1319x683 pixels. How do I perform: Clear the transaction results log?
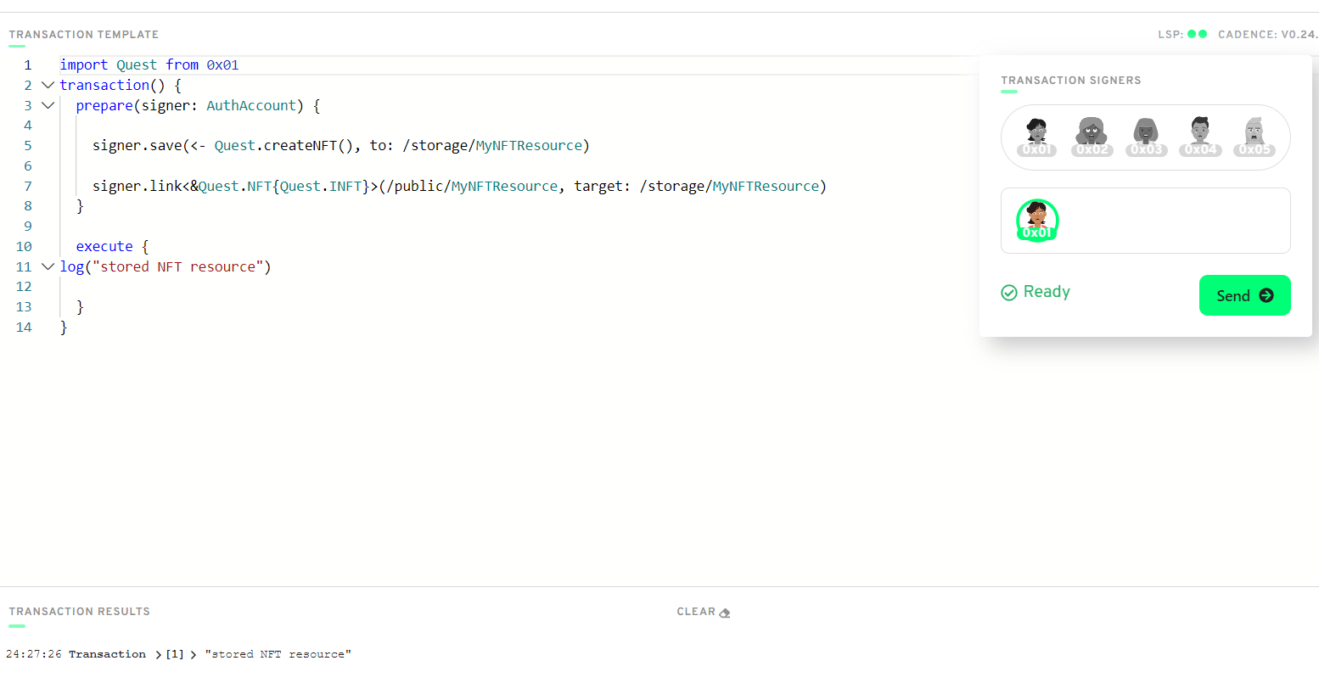pyautogui.click(x=704, y=612)
